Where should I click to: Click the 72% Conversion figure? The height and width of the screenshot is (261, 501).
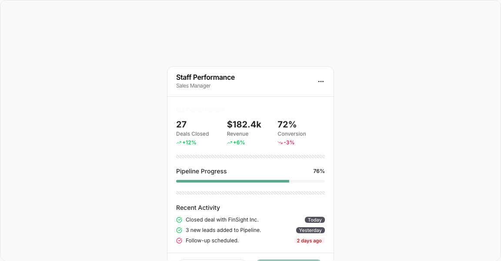coord(287,124)
